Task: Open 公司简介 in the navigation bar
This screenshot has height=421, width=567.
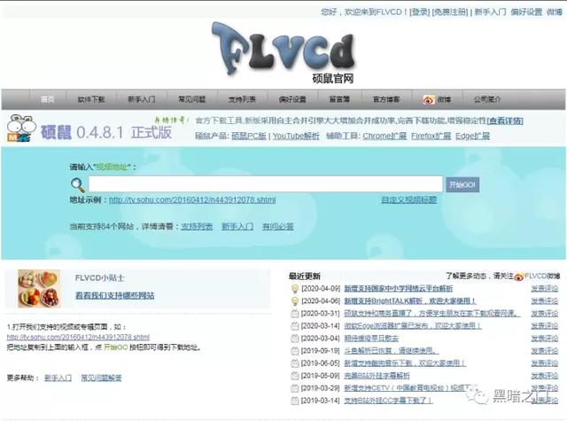Action: point(487,99)
